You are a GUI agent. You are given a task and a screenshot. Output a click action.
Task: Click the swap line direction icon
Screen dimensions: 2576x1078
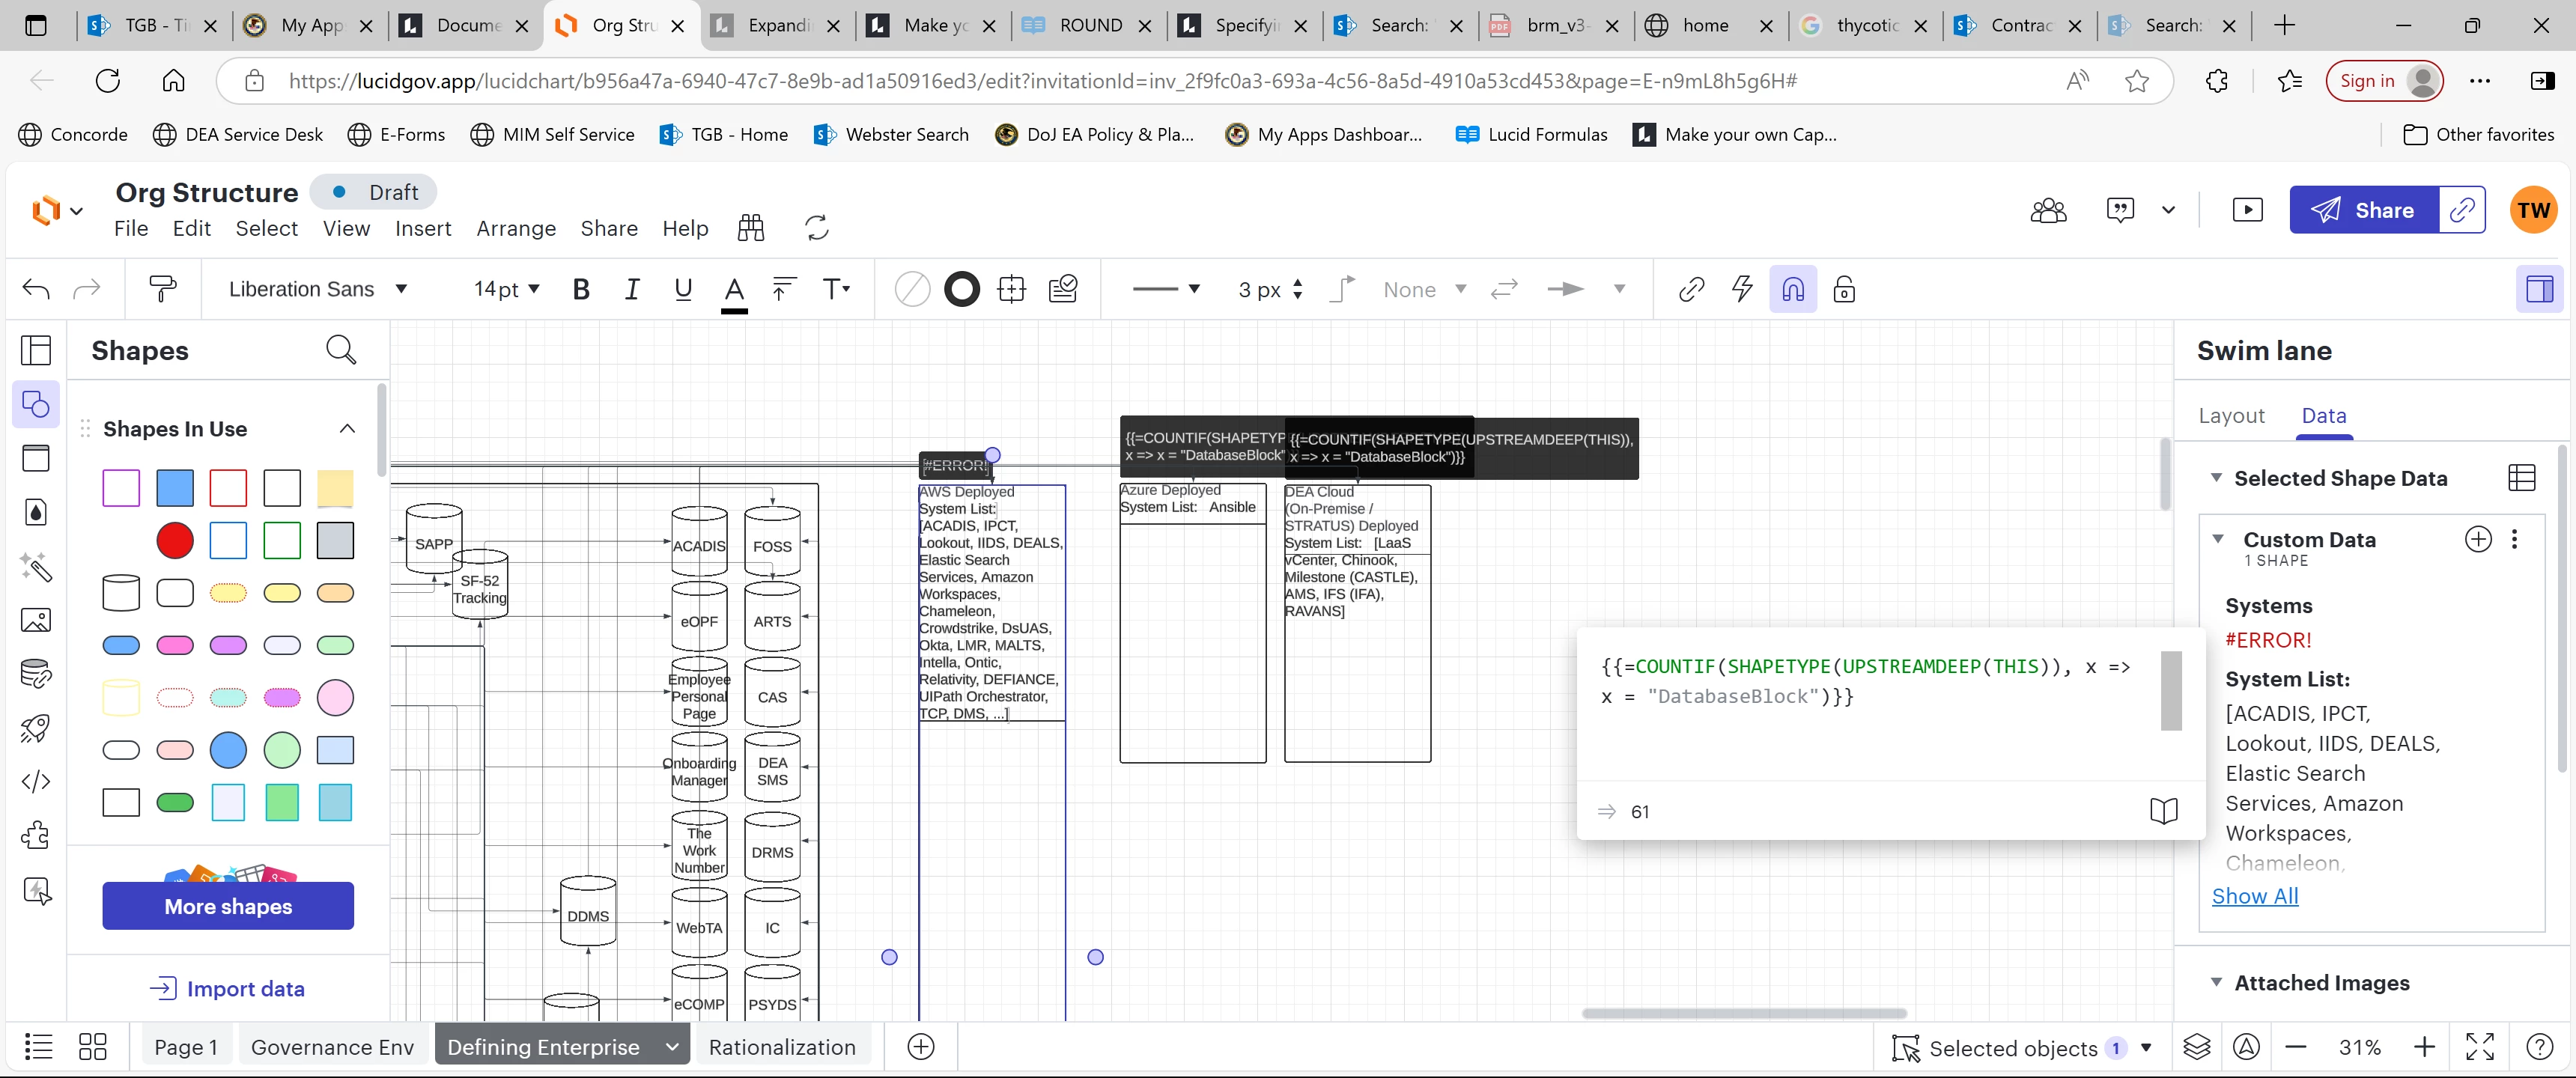pyautogui.click(x=1504, y=290)
